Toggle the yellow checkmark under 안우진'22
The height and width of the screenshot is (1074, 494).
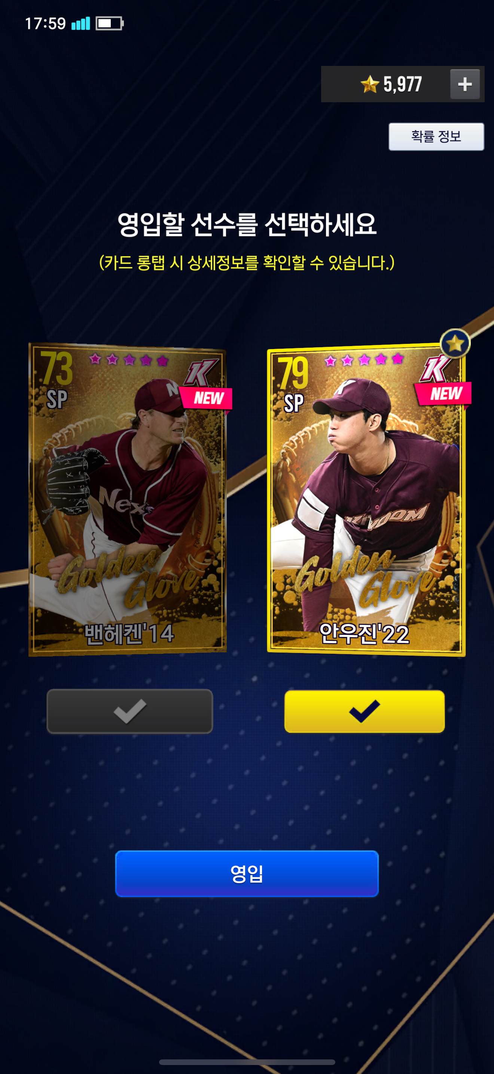click(x=365, y=711)
